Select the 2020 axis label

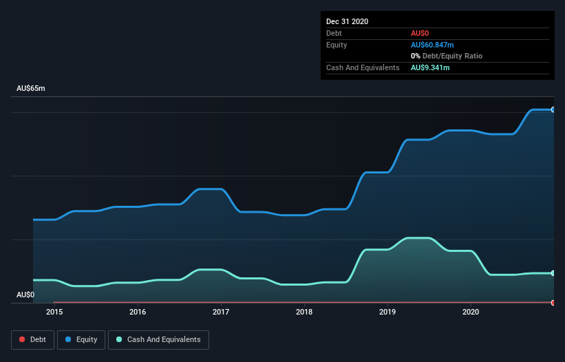(x=471, y=312)
